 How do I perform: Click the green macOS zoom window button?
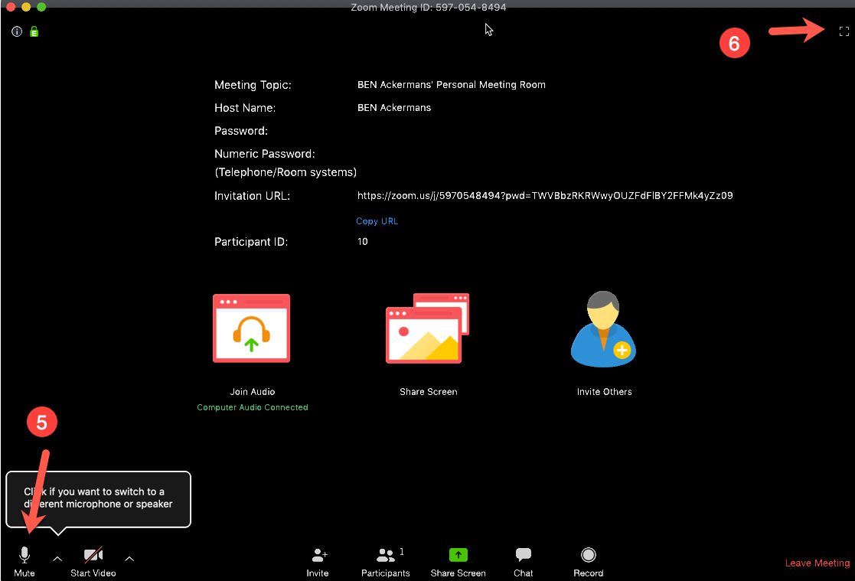[x=41, y=7]
